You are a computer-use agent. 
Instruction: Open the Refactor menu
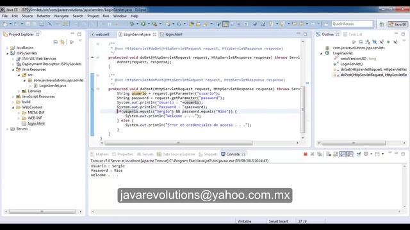click(x=44, y=16)
